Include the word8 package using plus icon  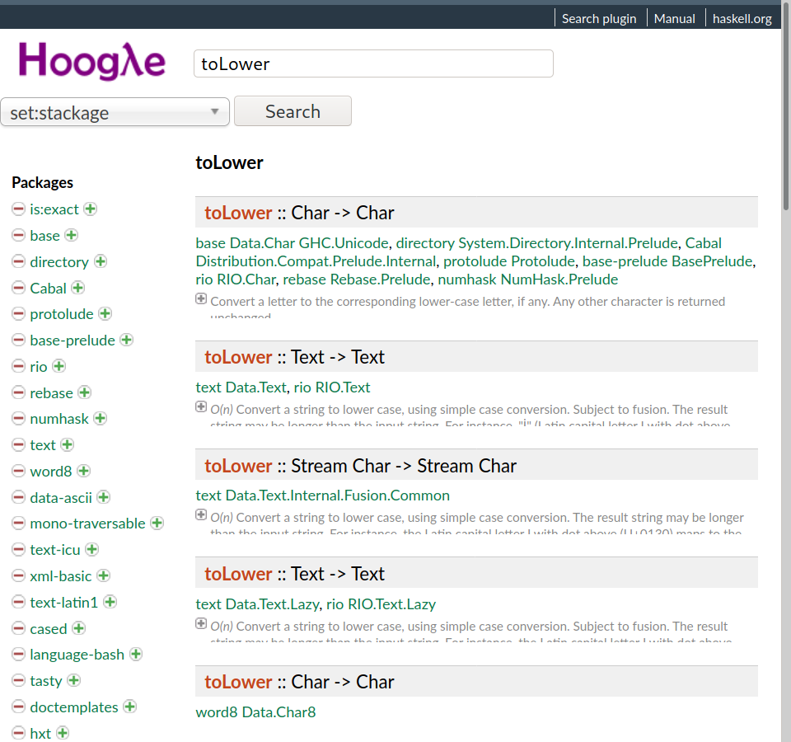point(84,471)
